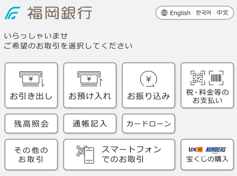Switch language to 한국어
This screenshot has height=176, width=237.
(203, 13)
